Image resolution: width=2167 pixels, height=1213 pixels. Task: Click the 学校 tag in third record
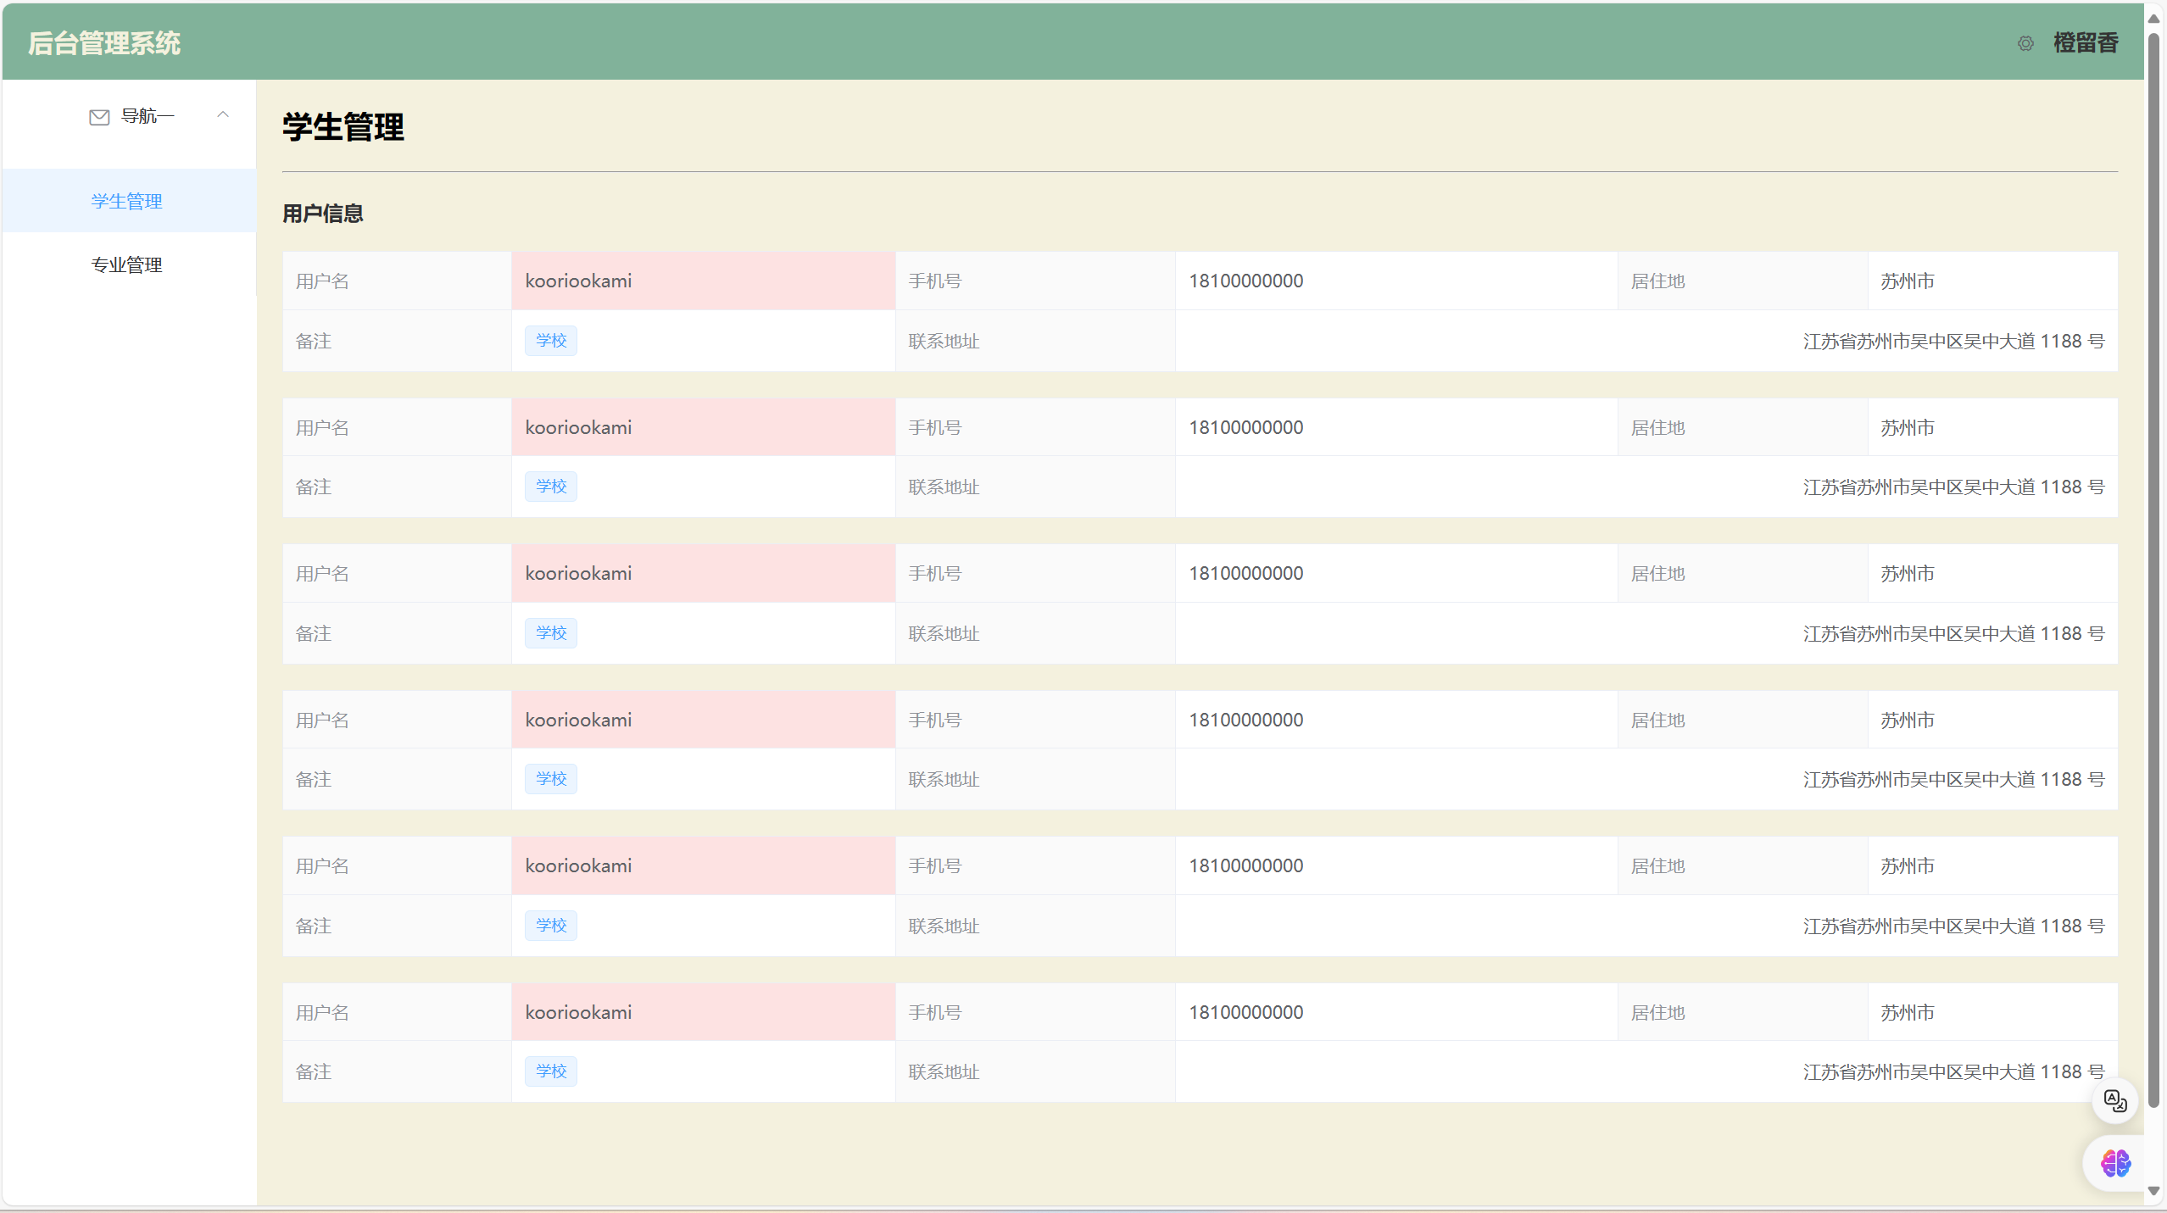tap(551, 633)
